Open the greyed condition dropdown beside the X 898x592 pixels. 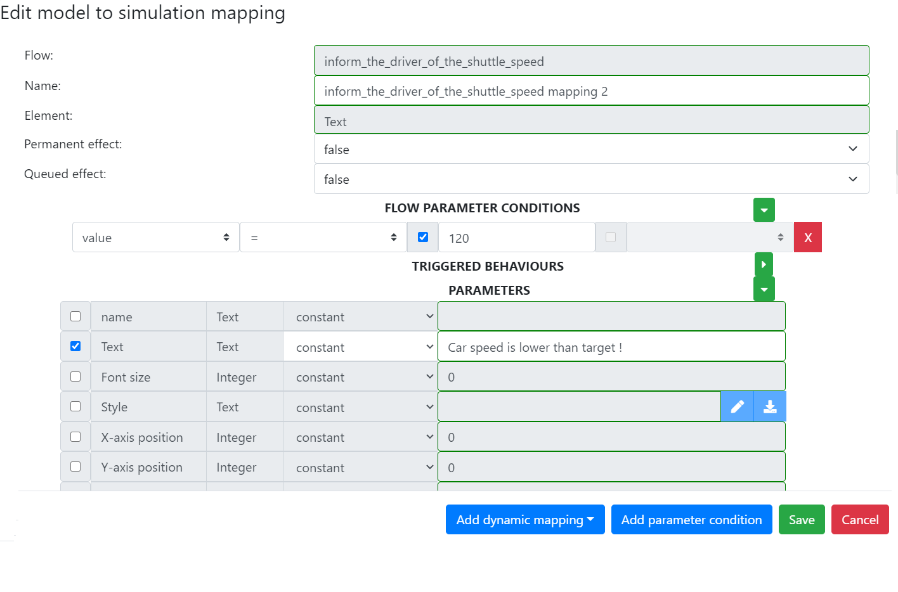point(710,237)
